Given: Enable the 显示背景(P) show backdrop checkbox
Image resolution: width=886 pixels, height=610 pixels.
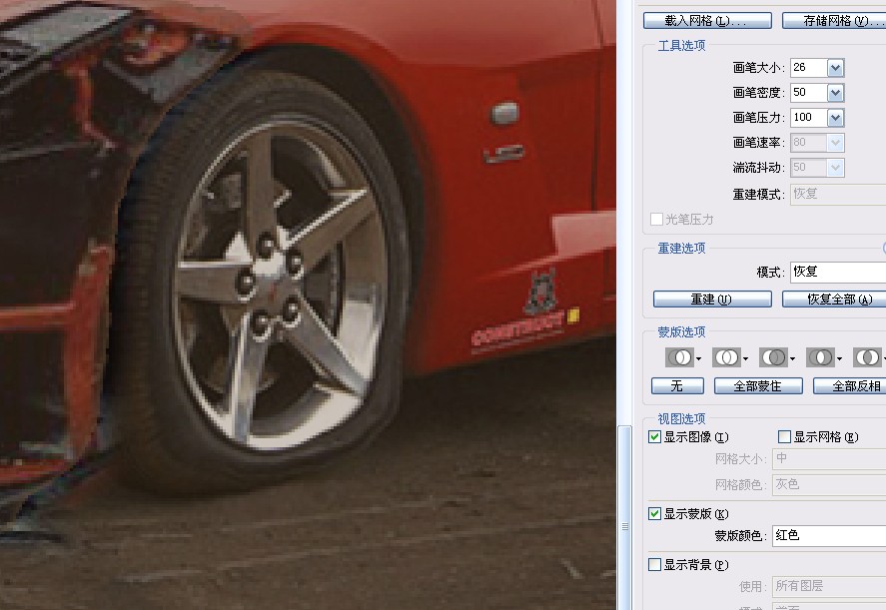Looking at the screenshot, I should click(655, 564).
